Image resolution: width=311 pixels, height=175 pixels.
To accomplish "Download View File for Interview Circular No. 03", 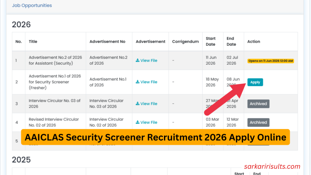I will point(146,104).
